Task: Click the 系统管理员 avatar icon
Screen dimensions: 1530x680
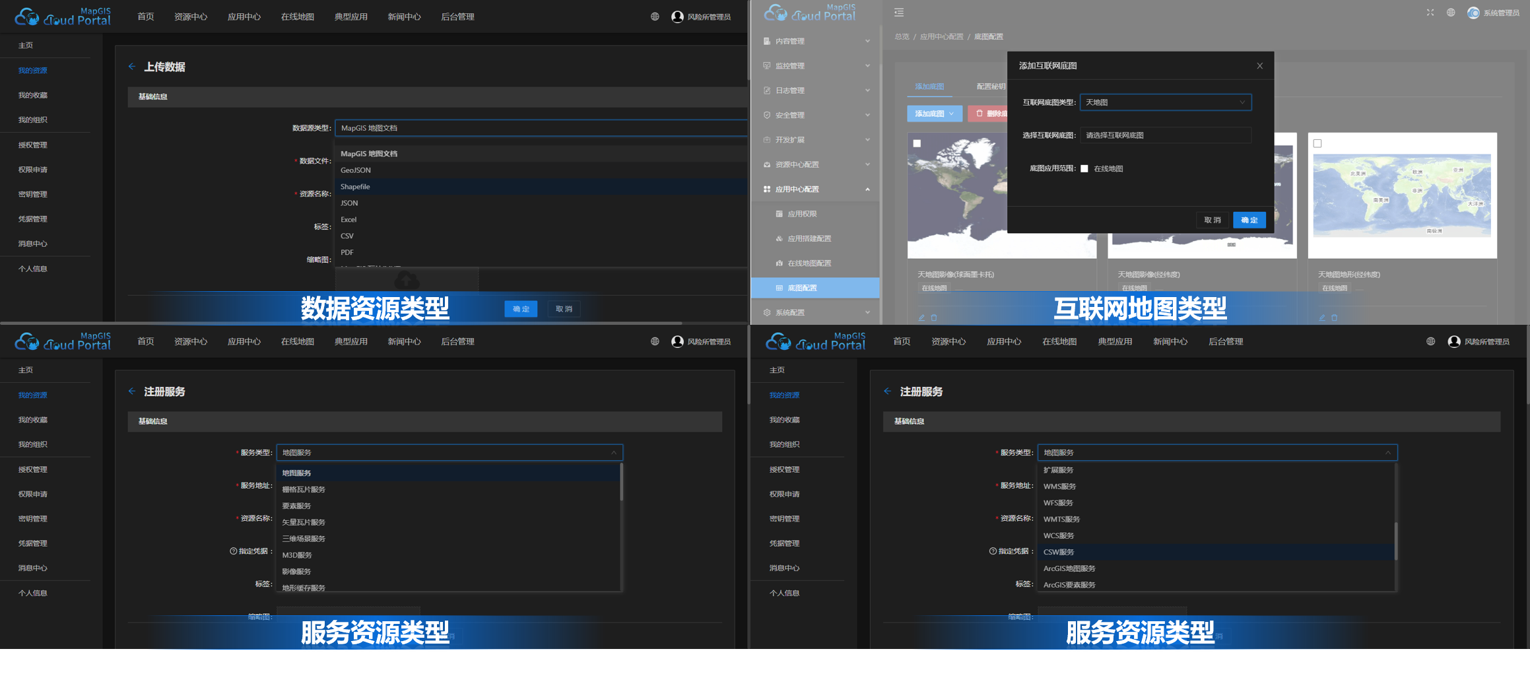Action: tap(1473, 13)
